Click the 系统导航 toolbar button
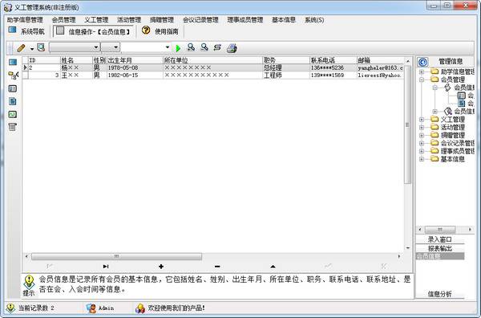The width and height of the screenshot is (481, 318). [x=26, y=31]
